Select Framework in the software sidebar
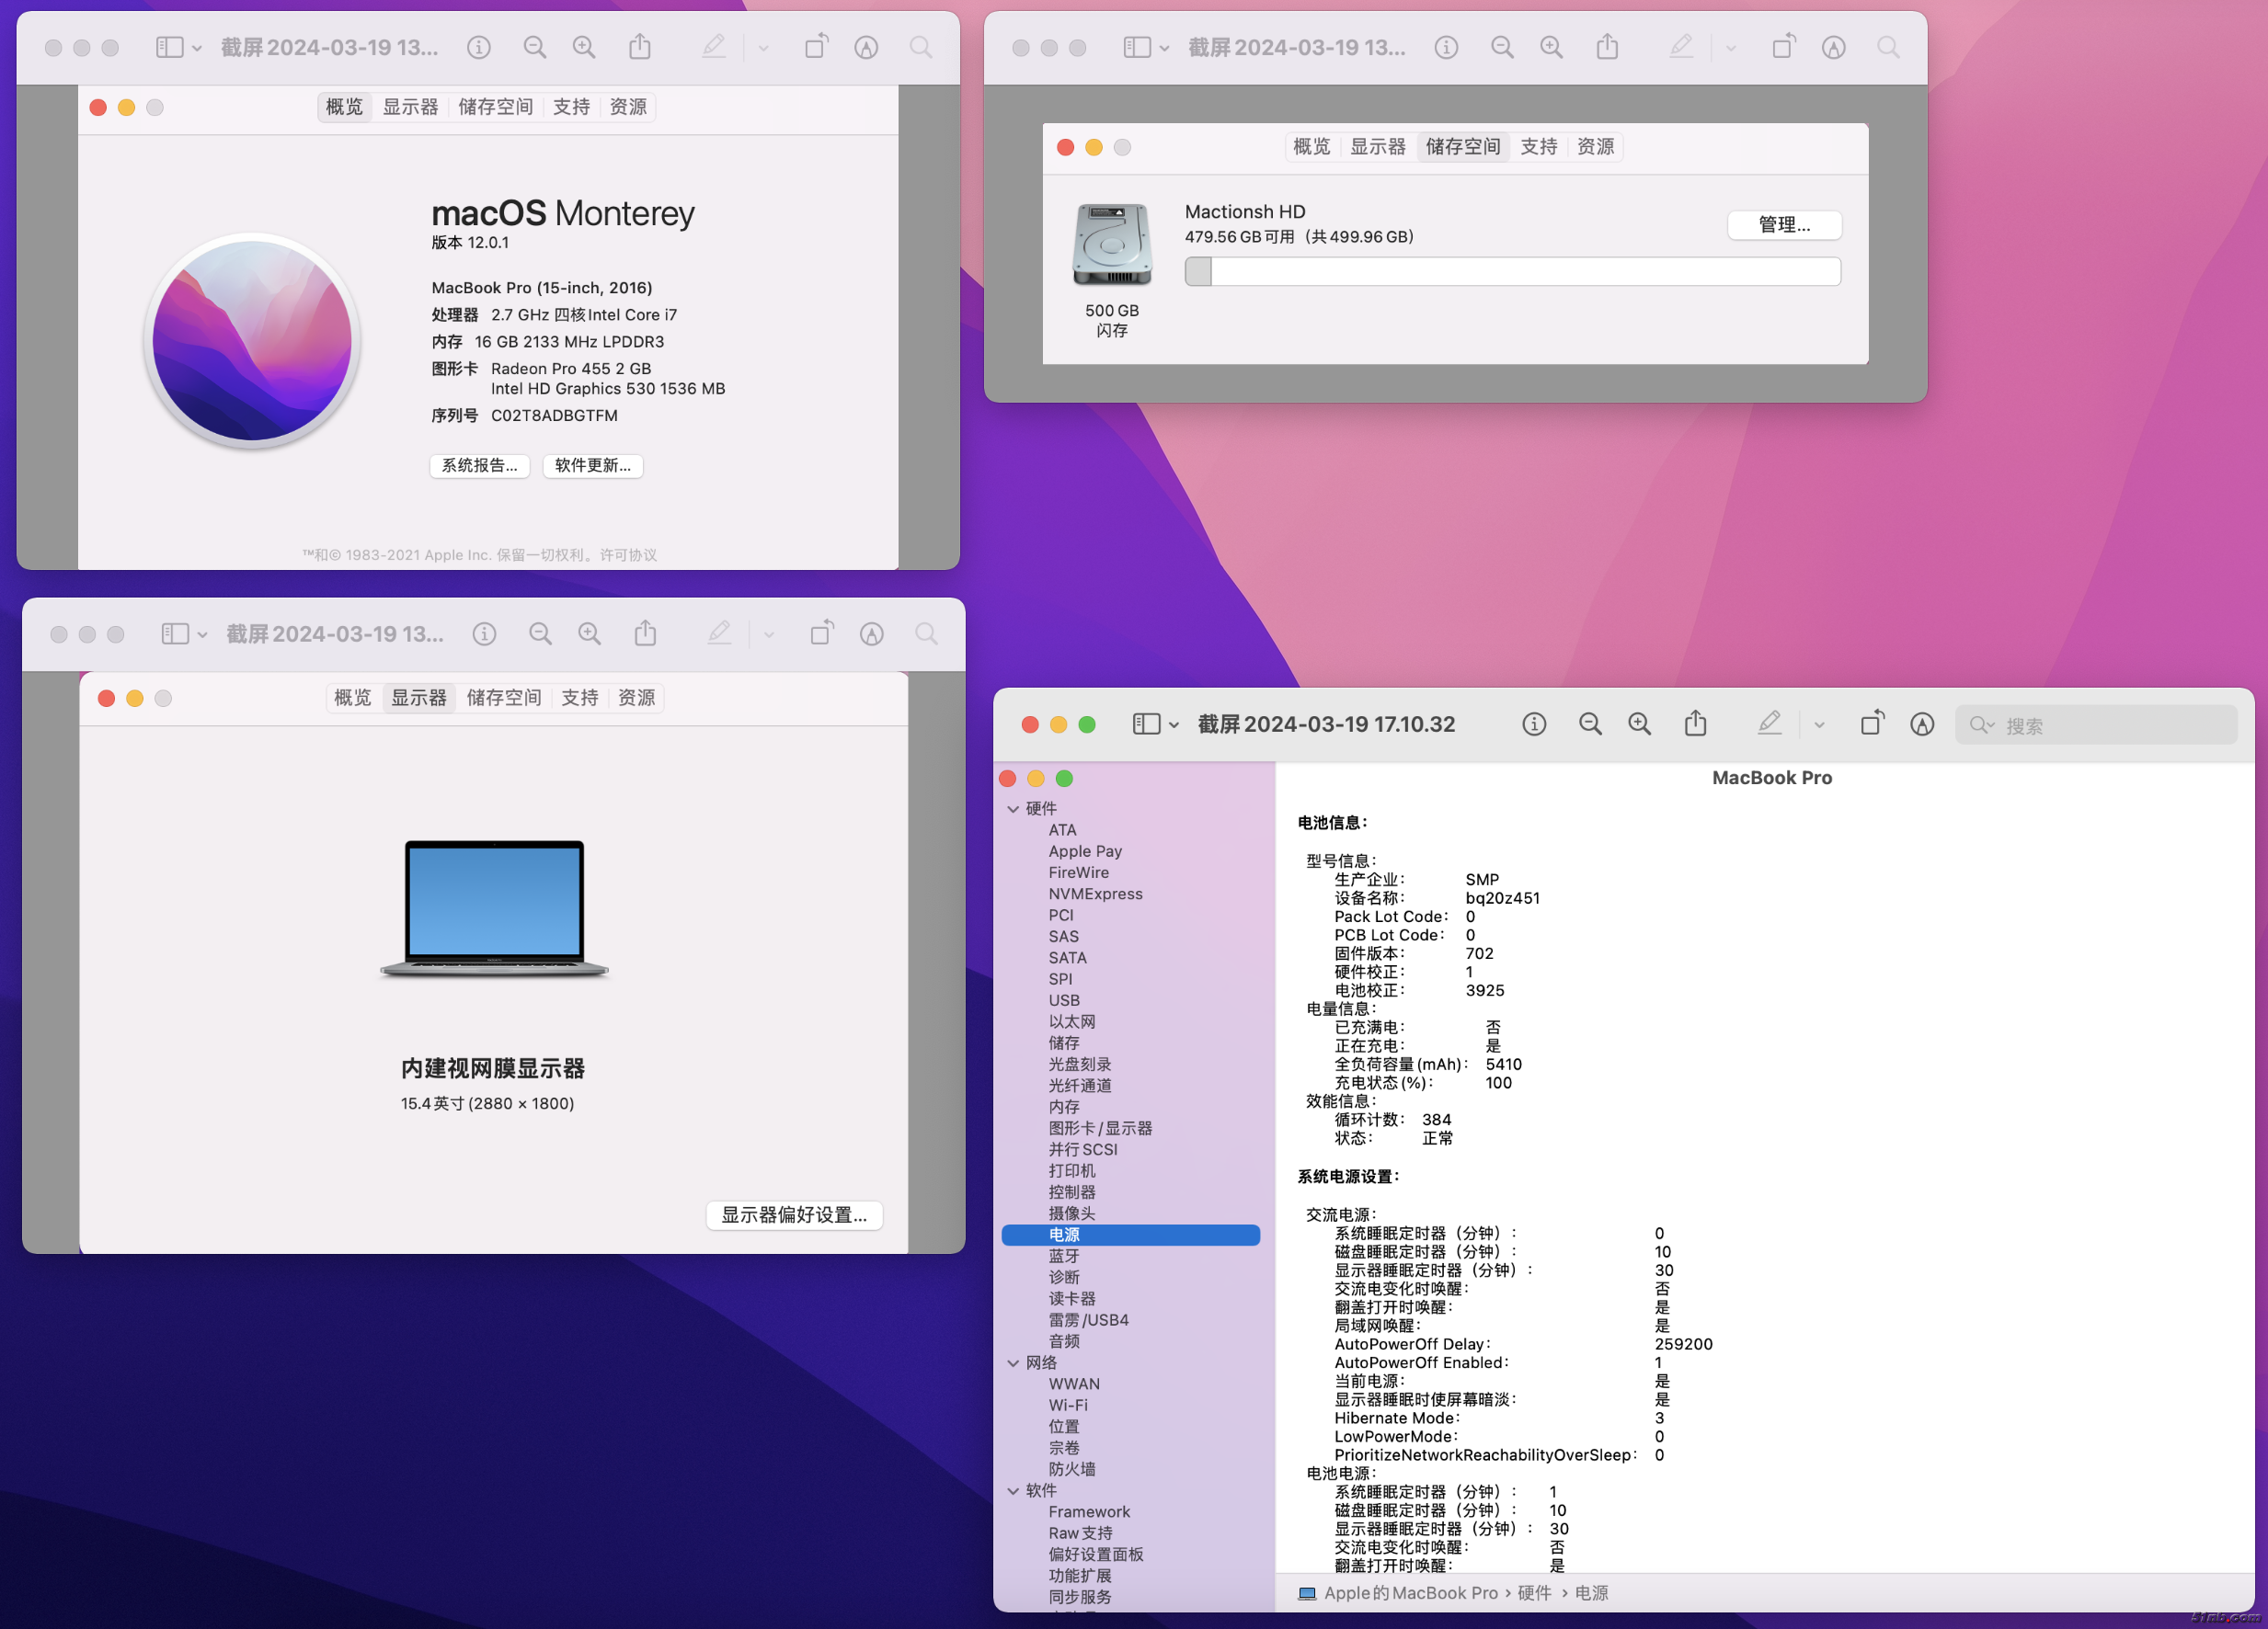The width and height of the screenshot is (2268, 1629). pyautogui.click(x=1089, y=1512)
